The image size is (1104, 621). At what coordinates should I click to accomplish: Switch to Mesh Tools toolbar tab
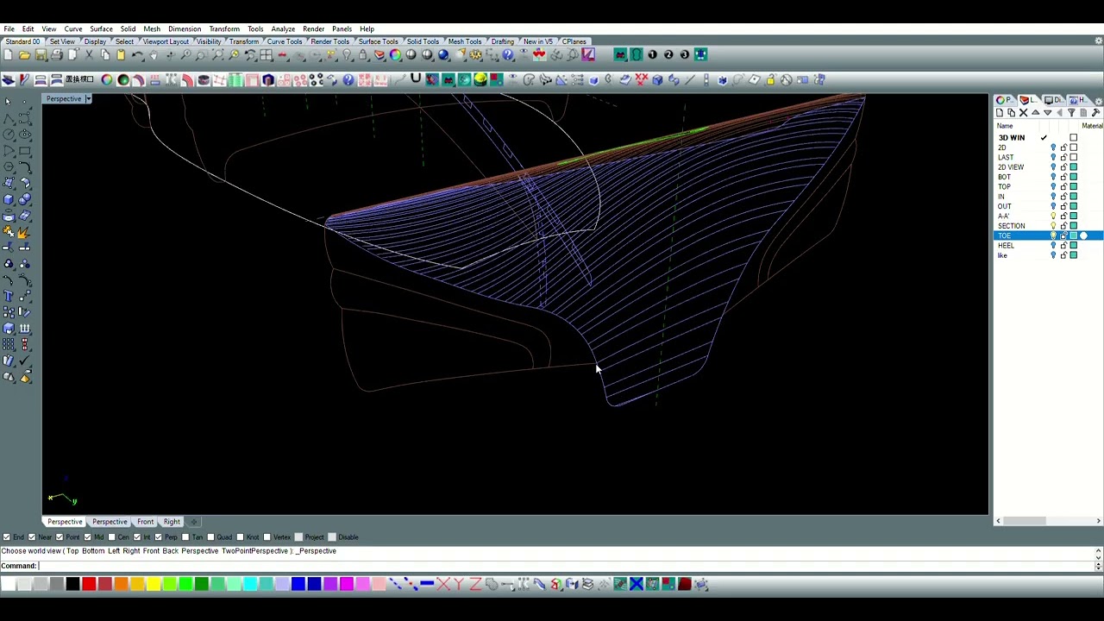click(464, 41)
